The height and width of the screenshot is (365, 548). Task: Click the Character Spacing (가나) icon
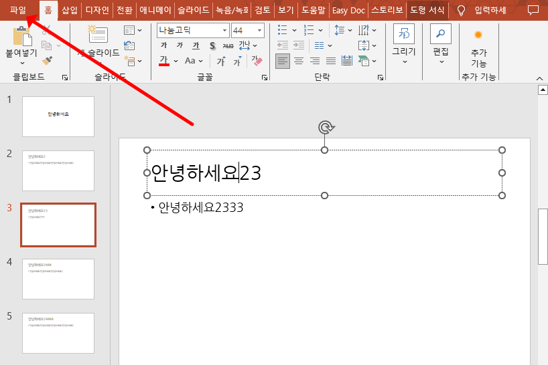coord(245,45)
